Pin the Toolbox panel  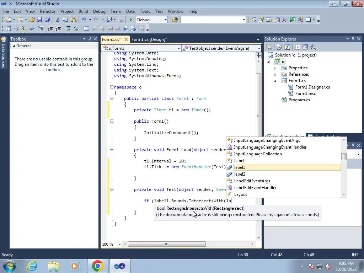[x=90, y=39]
